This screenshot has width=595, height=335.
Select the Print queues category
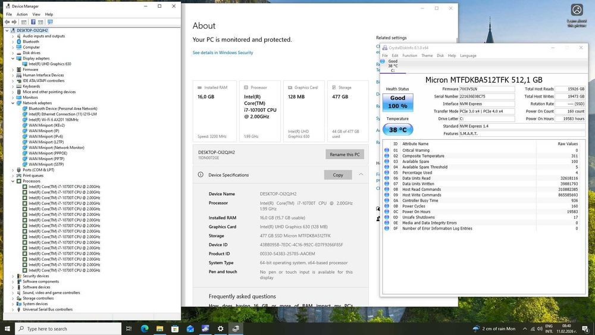click(x=33, y=176)
